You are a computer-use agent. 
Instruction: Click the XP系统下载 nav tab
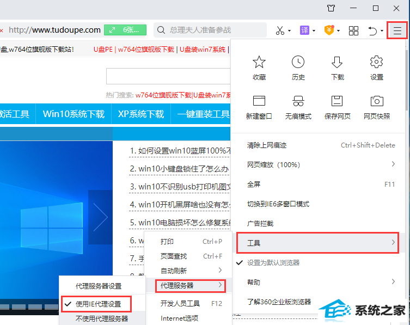point(141,114)
